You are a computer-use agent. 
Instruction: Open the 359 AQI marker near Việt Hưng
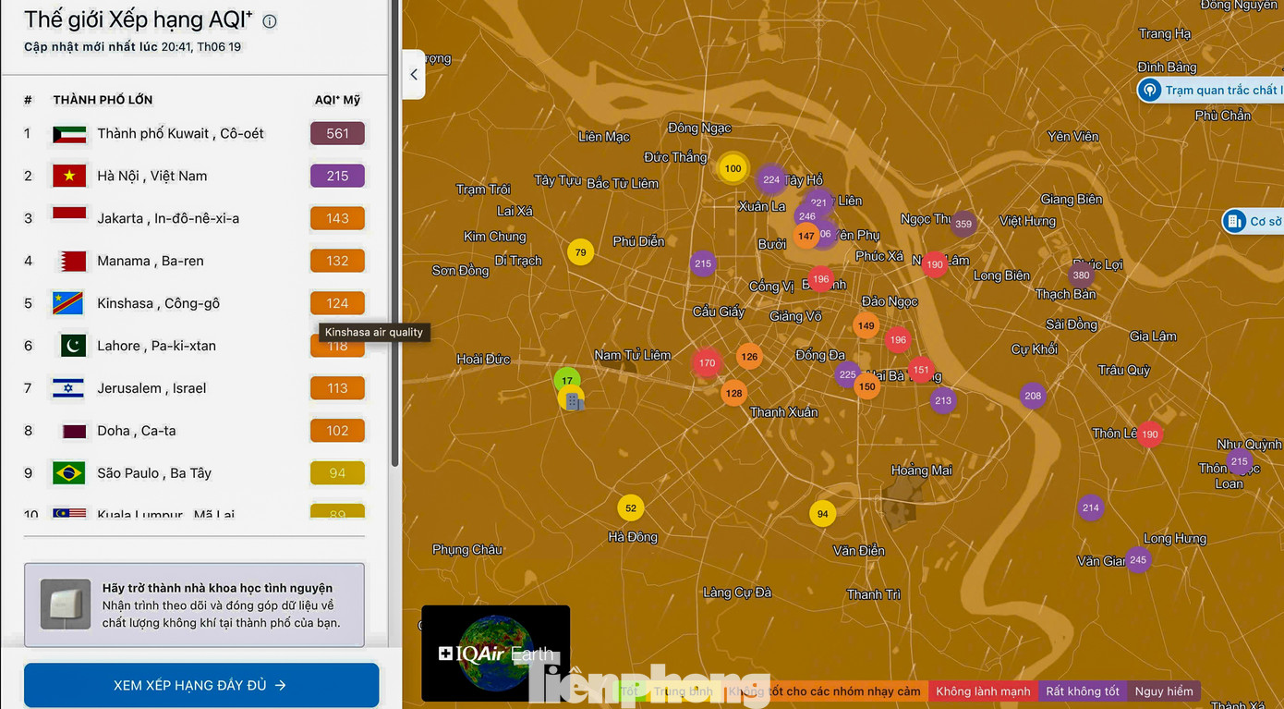pyautogui.click(x=963, y=224)
